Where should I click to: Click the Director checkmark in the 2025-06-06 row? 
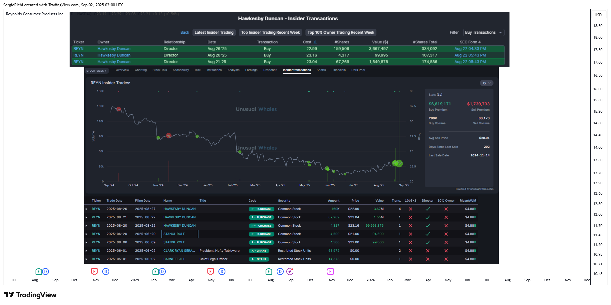[x=428, y=242]
